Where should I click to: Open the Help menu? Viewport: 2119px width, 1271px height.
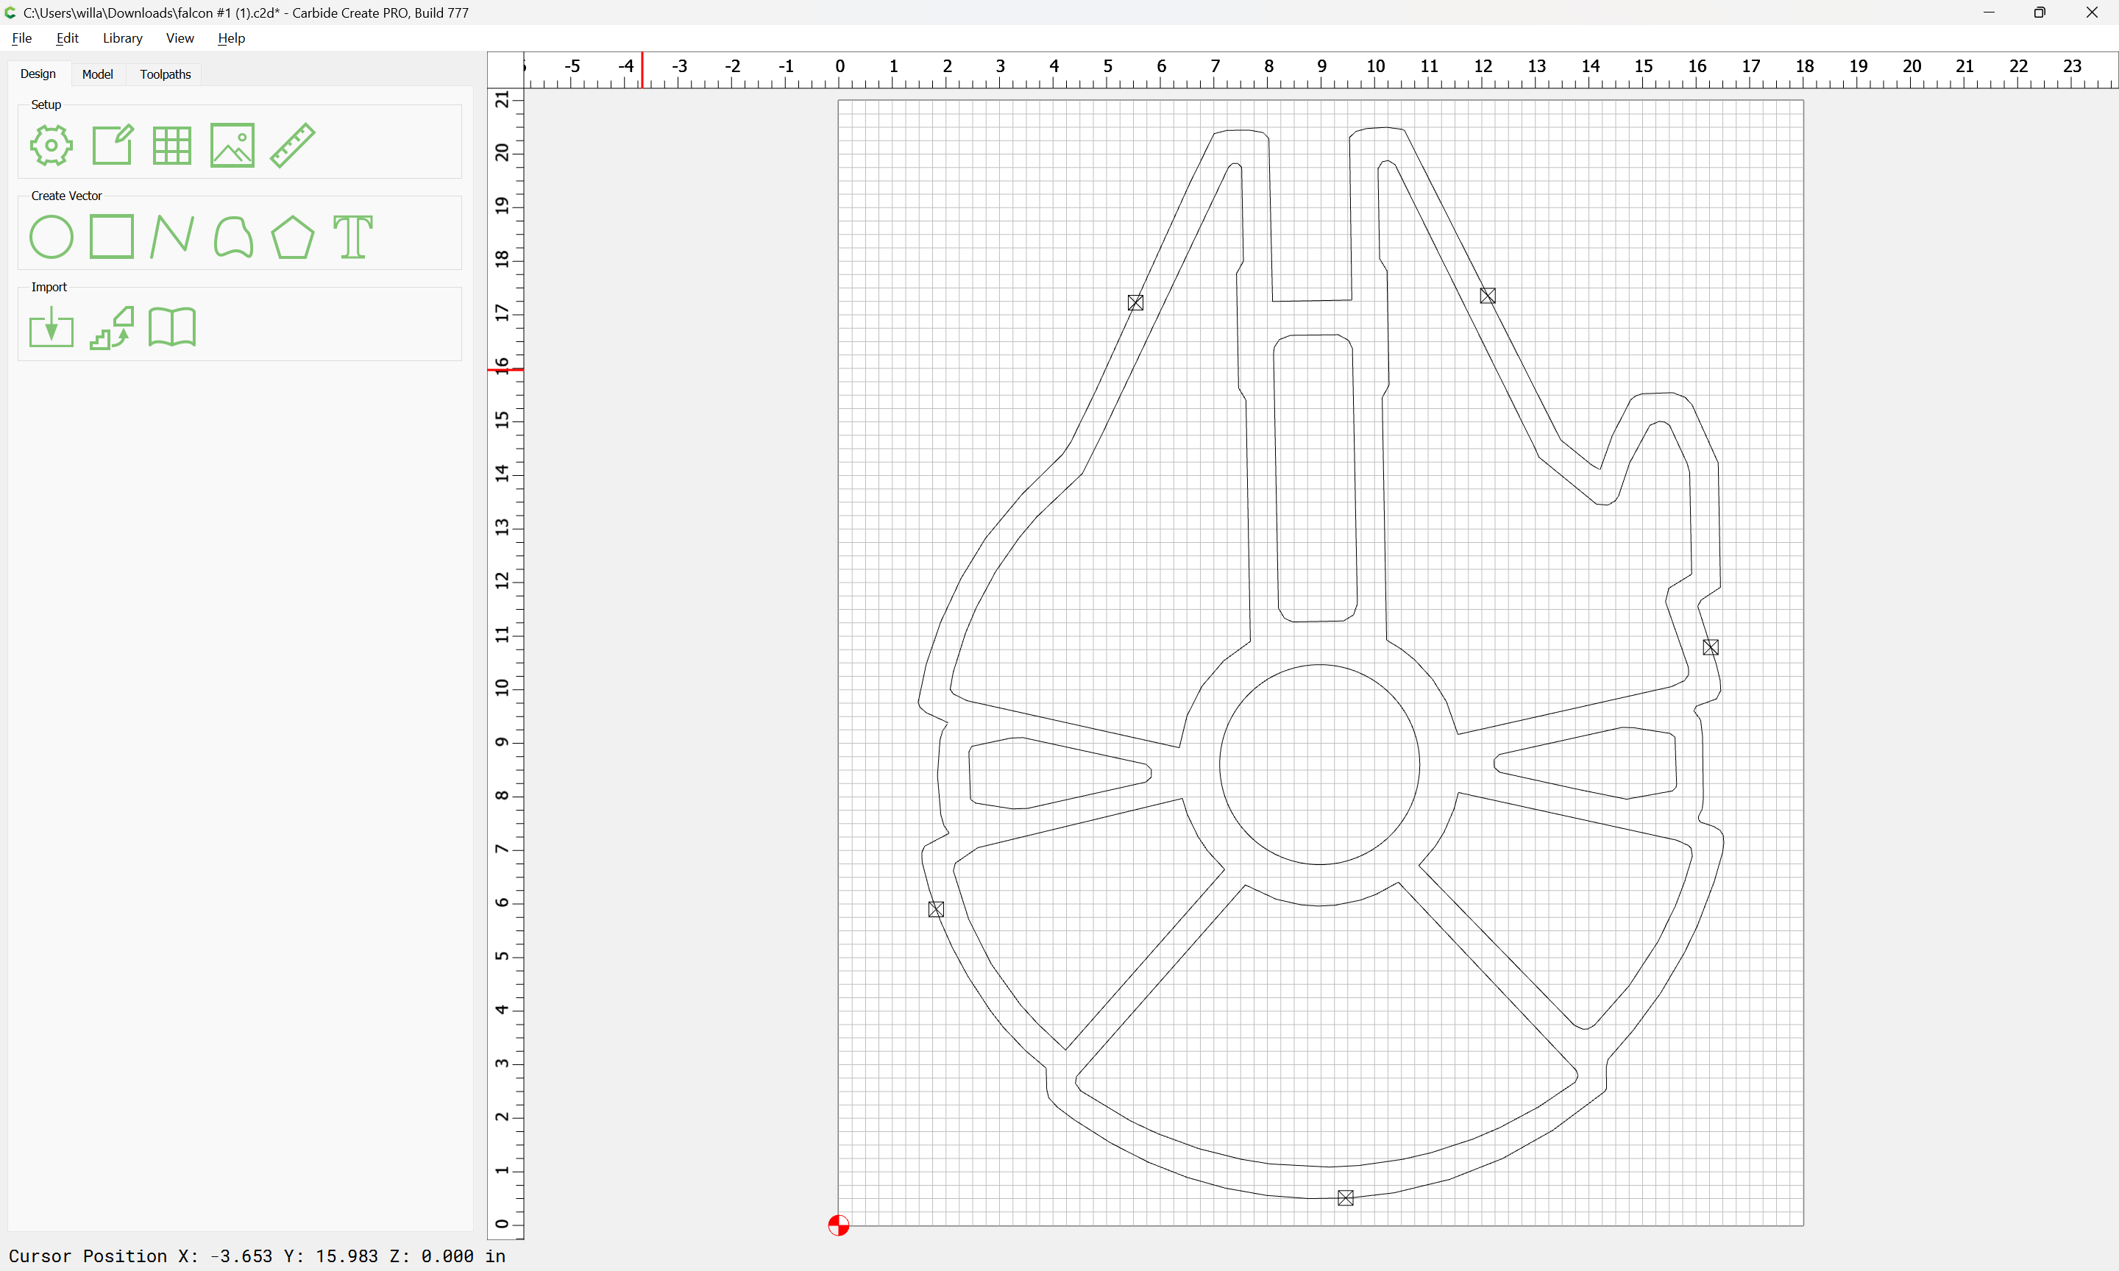231,38
